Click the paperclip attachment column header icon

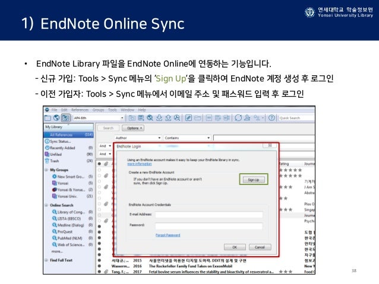tap(106, 164)
